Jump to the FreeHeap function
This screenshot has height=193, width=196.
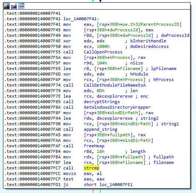coord(94,146)
